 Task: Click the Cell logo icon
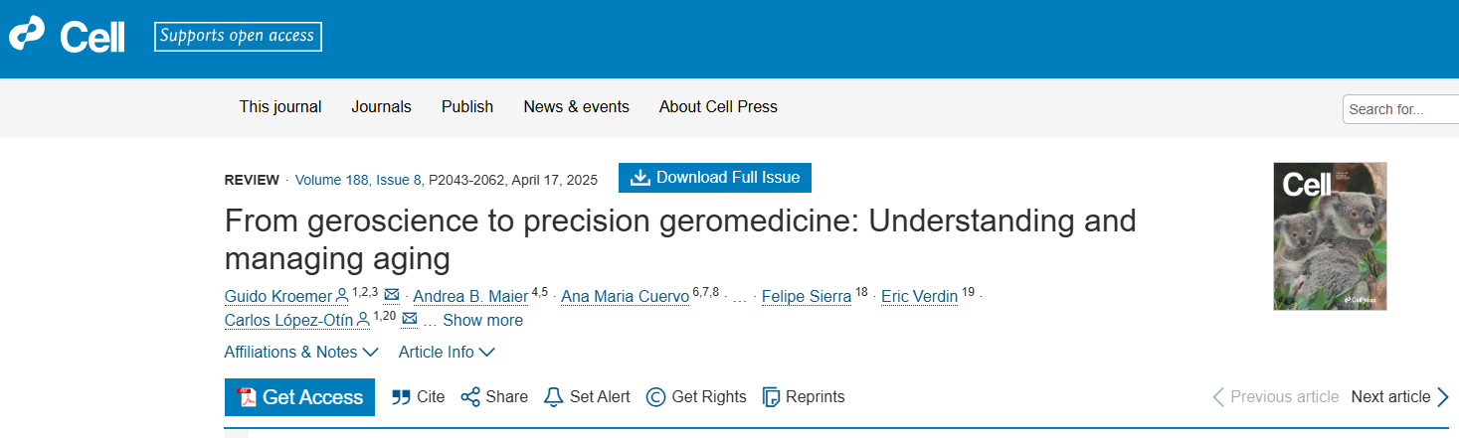(28, 36)
